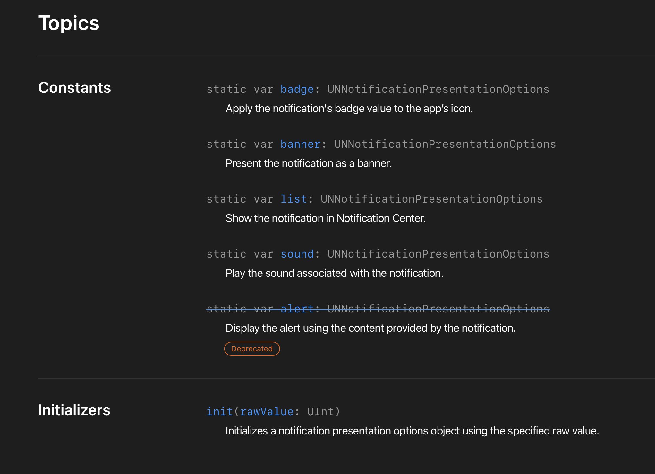Open the banner constant link
Screen dimensions: 655x474
300,144
